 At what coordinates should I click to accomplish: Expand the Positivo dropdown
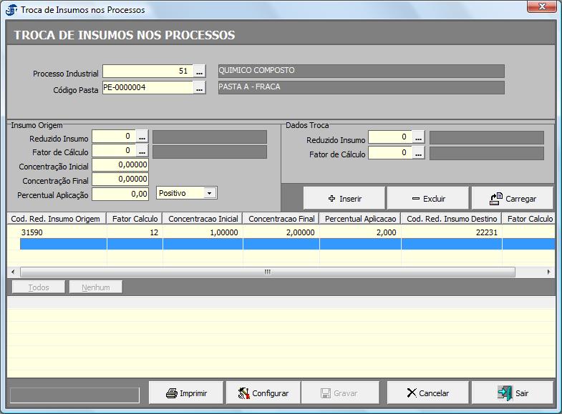click(x=209, y=193)
